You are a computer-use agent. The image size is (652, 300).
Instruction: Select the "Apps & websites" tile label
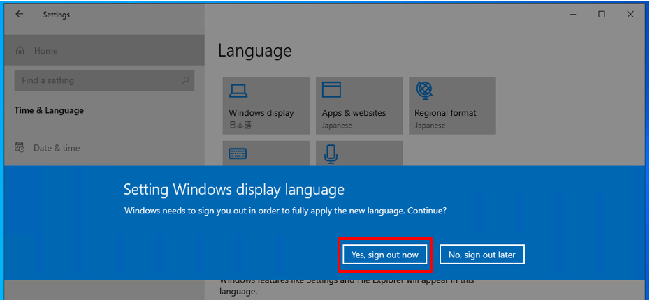click(354, 113)
